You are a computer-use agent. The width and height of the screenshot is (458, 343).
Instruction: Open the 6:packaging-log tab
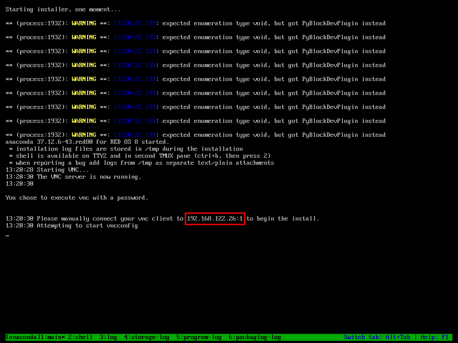pos(254,337)
